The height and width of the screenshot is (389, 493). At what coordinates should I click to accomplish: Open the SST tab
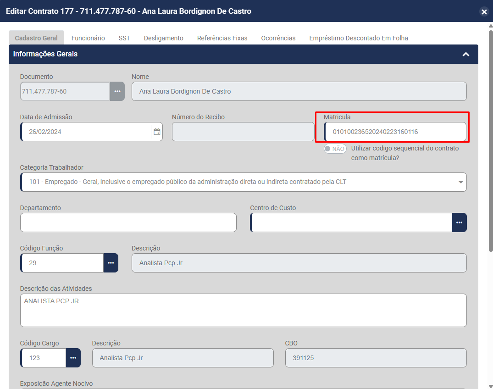[124, 38]
